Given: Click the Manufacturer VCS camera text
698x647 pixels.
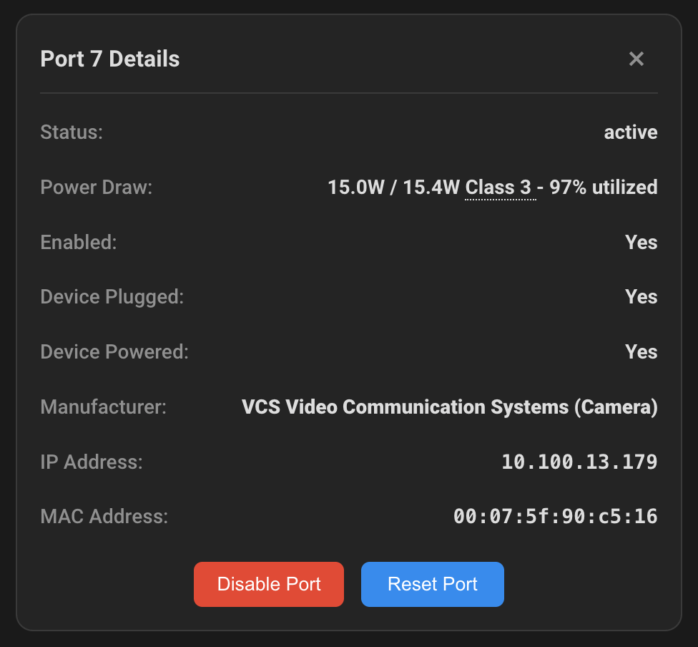Looking at the screenshot, I should point(449,407).
